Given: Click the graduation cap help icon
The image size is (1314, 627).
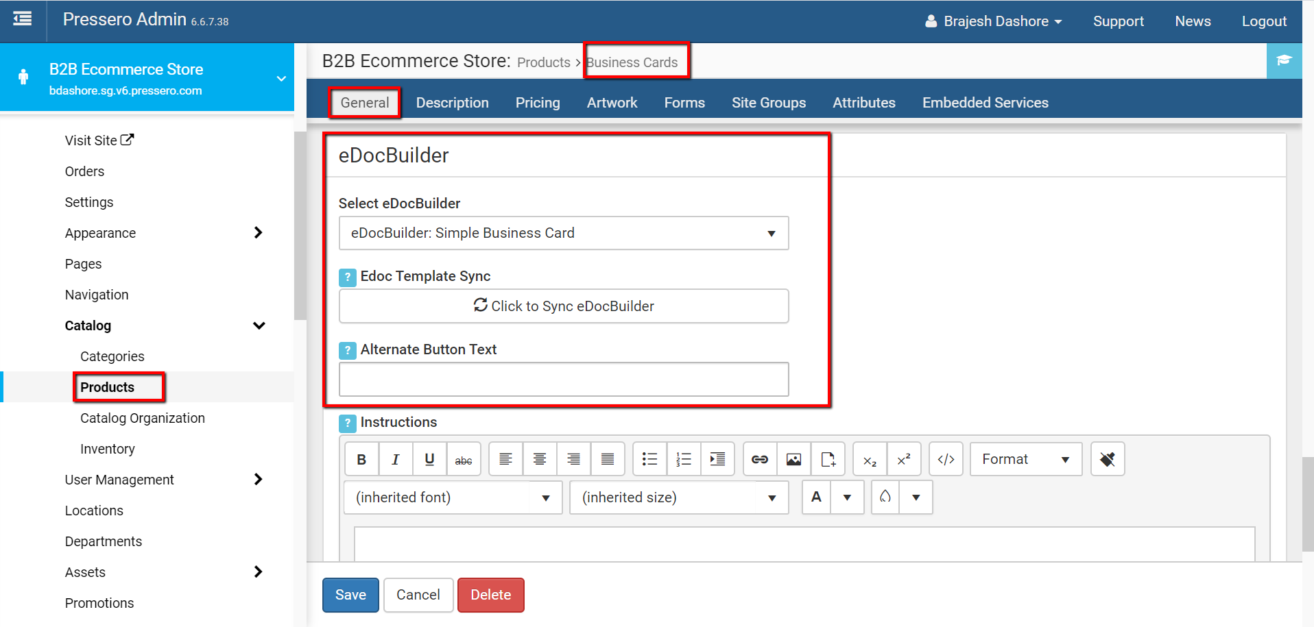Looking at the screenshot, I should (1284, 61).
